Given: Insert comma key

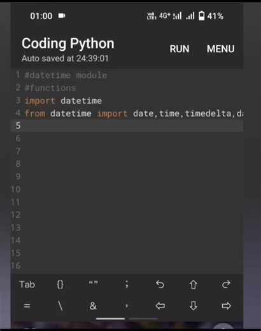Looking at the screenshot, I should click(x=127, y=306).
